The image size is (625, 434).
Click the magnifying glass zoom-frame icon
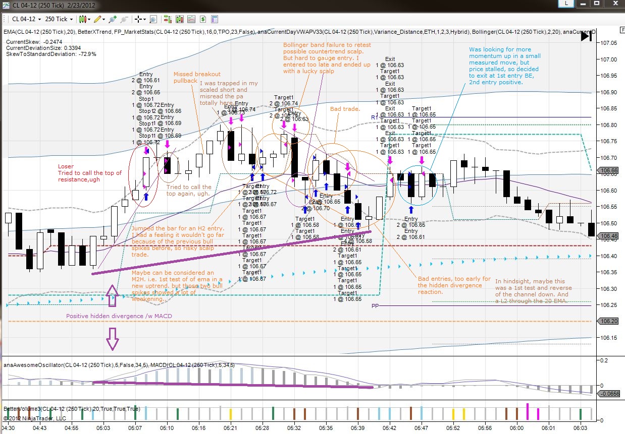pyautogui.click(x=152, y=19)
